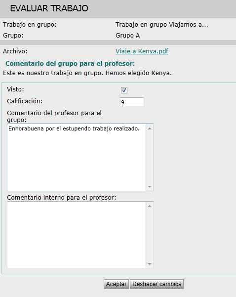Click the Visto label
Viewport: 236px width, 297px height.
(15, 89)
